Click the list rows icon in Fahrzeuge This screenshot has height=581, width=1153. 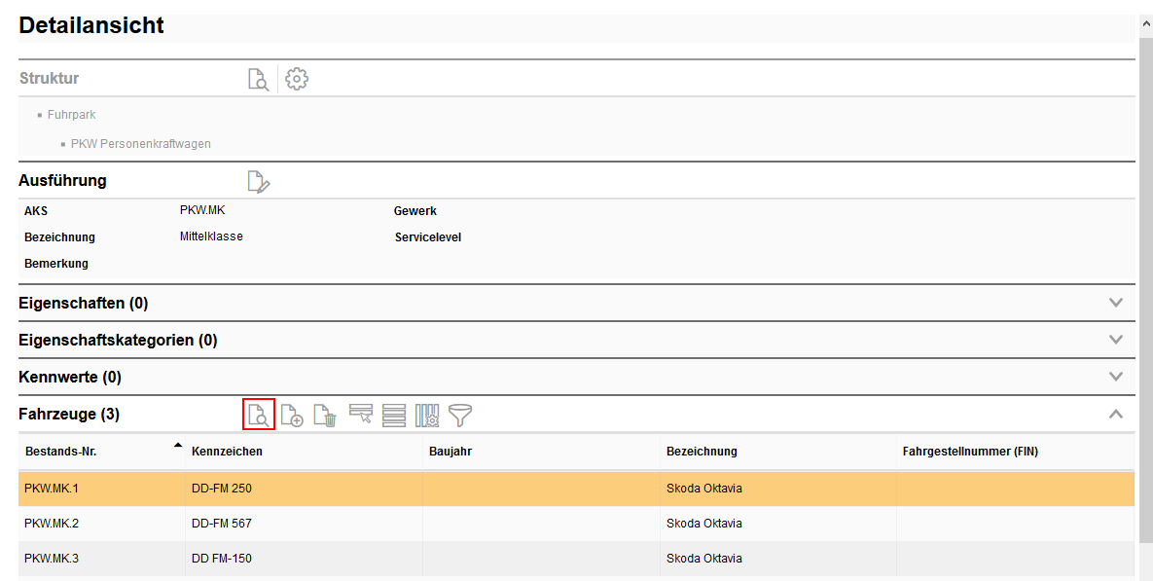click(x=394, y=416)
